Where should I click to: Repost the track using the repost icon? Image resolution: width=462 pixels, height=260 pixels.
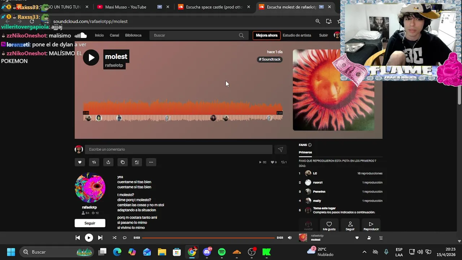(94, 162)
